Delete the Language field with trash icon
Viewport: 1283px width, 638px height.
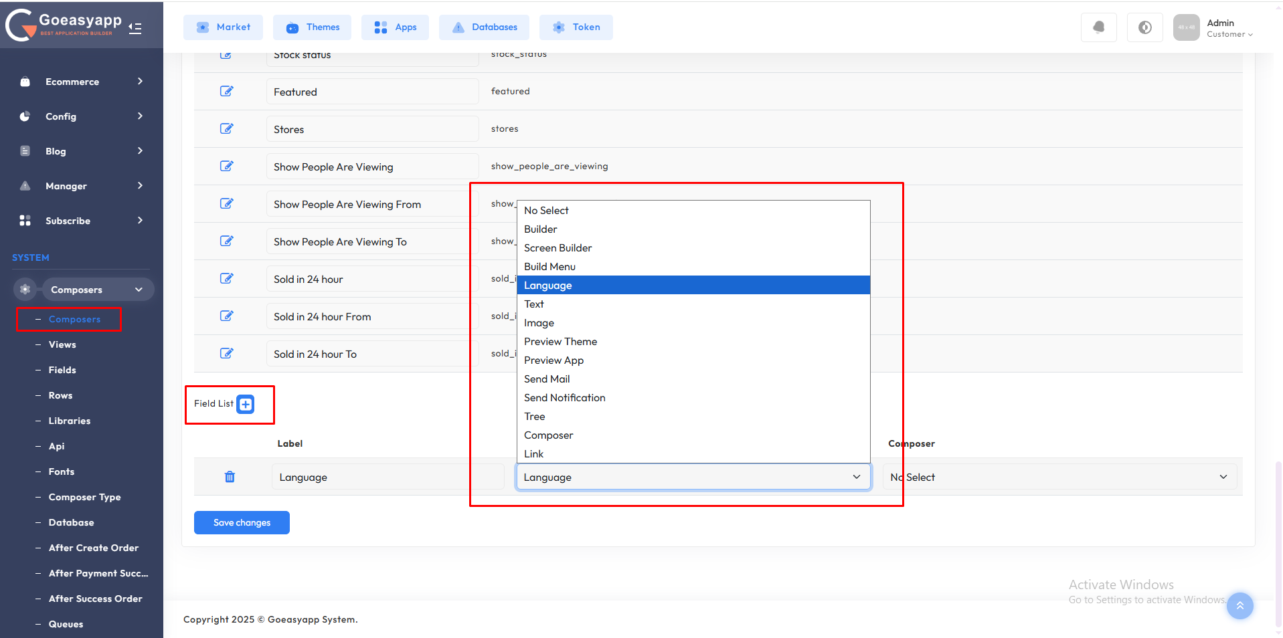(230, 477)
